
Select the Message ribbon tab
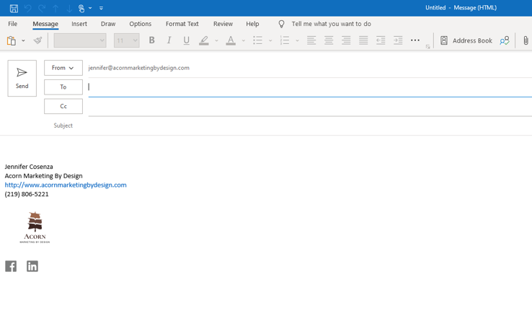pos(45,24)
